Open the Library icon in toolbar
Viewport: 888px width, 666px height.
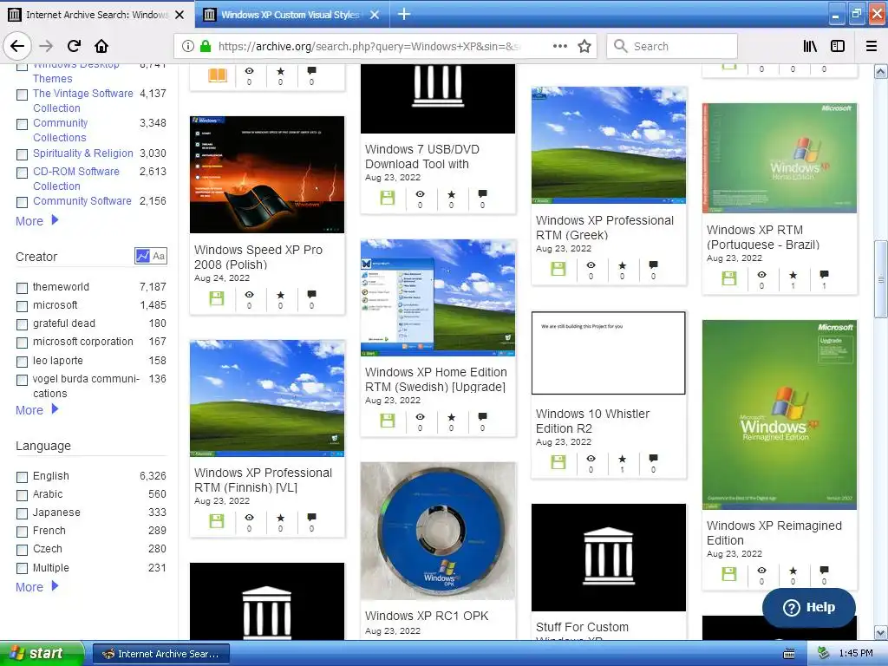(x=810, y=47)
